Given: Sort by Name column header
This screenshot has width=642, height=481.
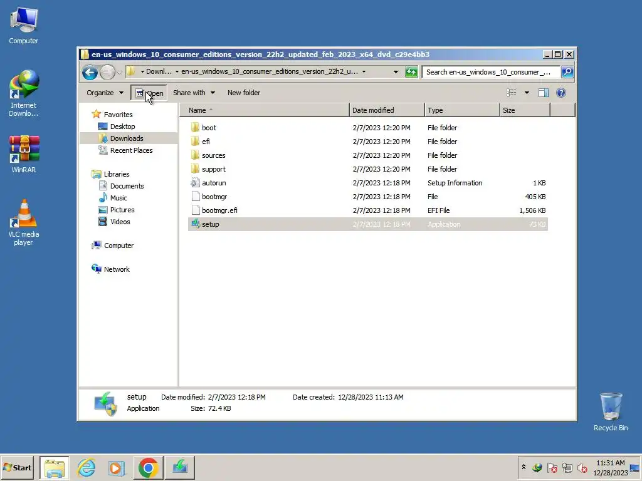Looking at the screenshot, I should point(265,110).
